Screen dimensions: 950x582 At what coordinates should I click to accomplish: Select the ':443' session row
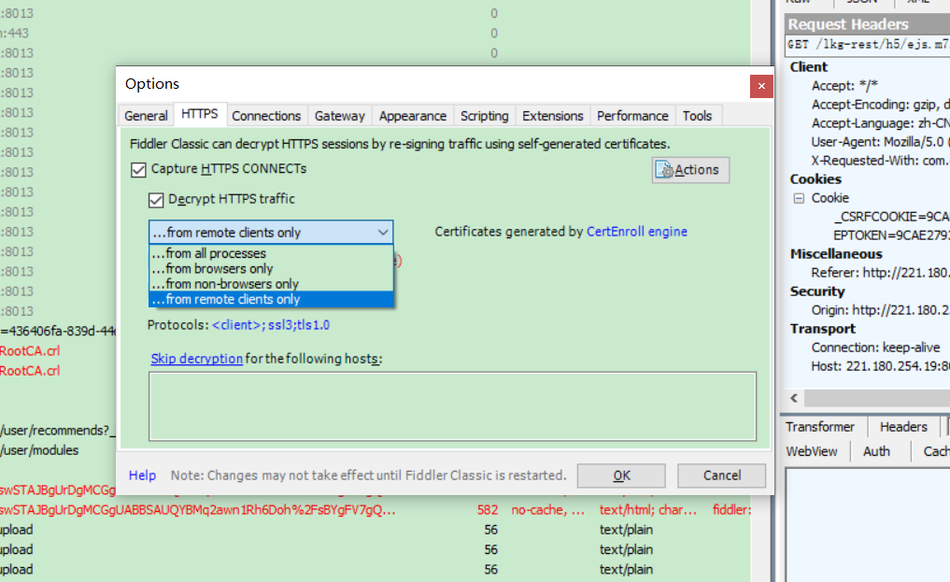15,34
